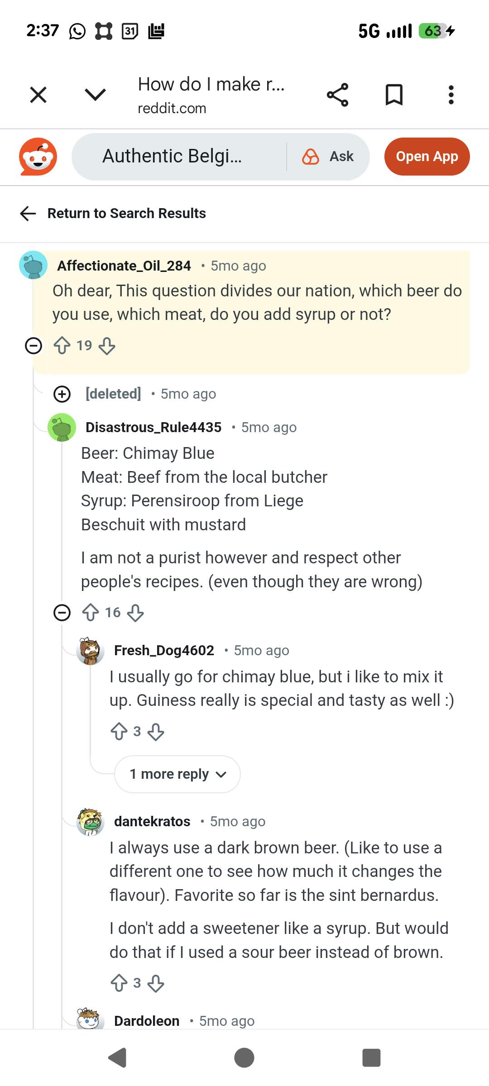Open the chevron dropdown beside page title
This screenshot has height=1086, width=489.
coord(95,95)
